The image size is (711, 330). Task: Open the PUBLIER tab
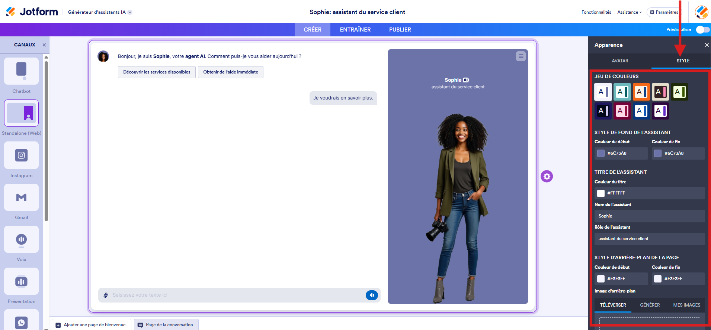point(400,30)
